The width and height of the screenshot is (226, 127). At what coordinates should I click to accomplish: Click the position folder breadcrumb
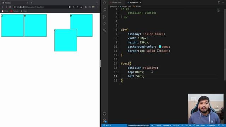[x=113, y=6]
